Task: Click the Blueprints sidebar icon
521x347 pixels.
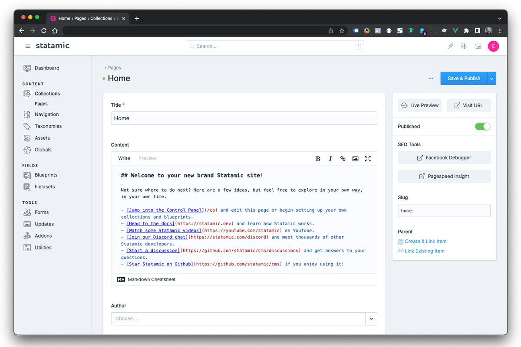Action: click(x=27, y=175)
